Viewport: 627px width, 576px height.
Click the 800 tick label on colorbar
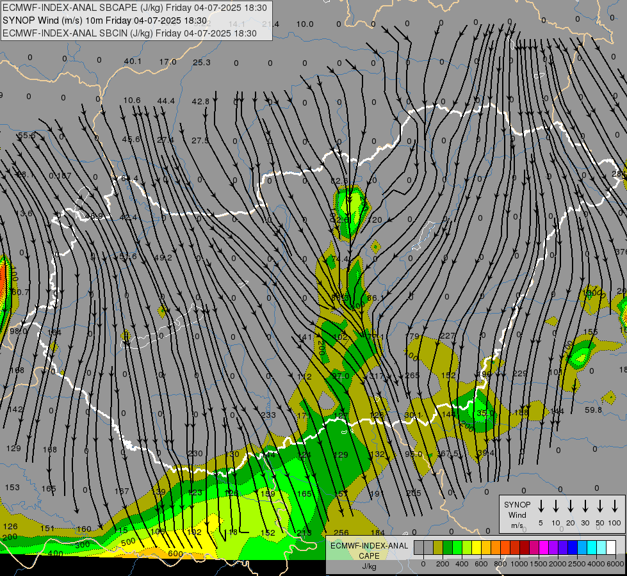coord(500,564)
